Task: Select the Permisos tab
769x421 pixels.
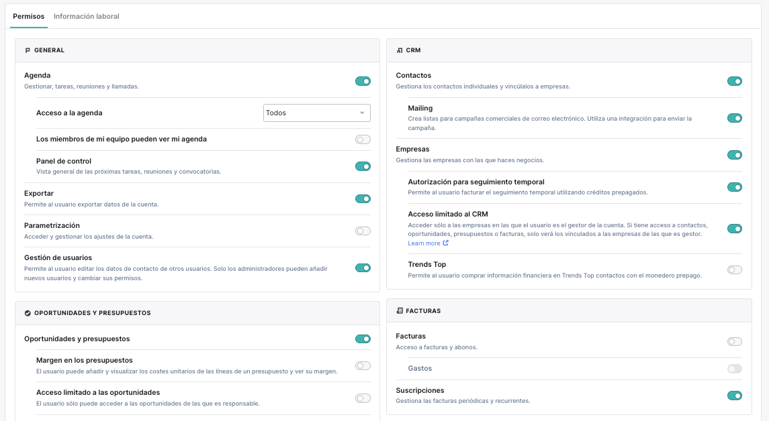Action: pyautogui.click(x=28, y=16)
